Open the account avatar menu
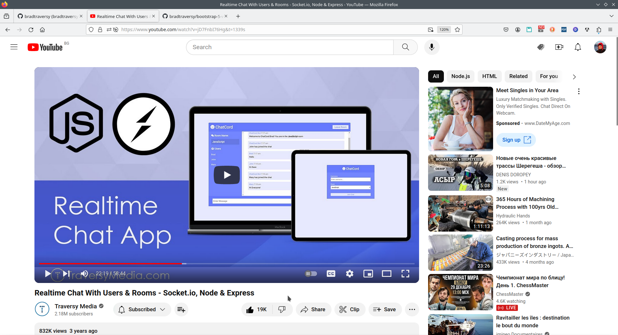This screenshot has width=618, height=335. point(600,47)
